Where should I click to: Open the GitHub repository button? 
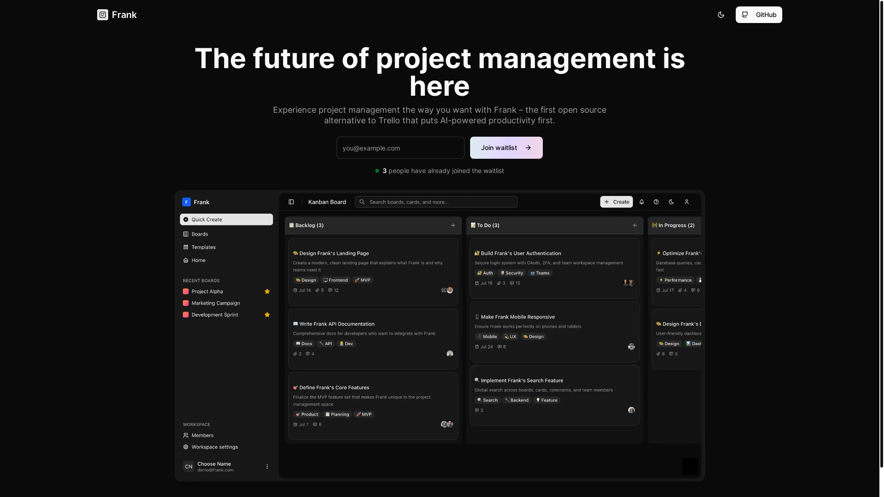[x=759, y=15]
